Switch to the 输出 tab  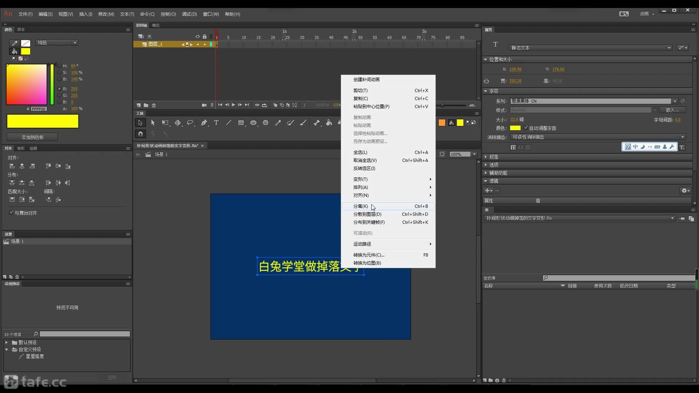coord(156,25)
